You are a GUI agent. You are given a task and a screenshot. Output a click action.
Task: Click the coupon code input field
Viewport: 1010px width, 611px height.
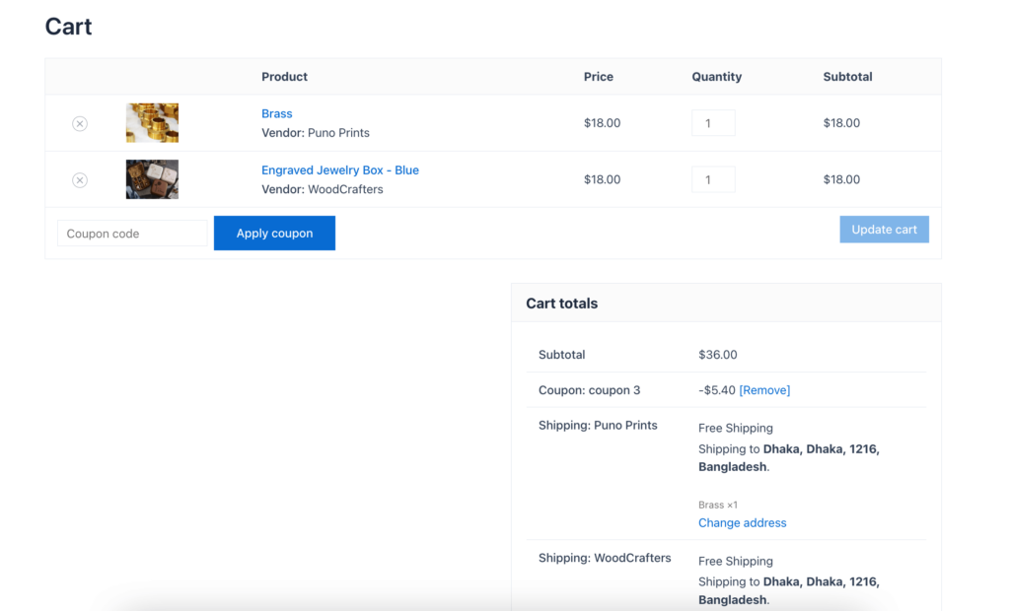(x=131, y=233)
